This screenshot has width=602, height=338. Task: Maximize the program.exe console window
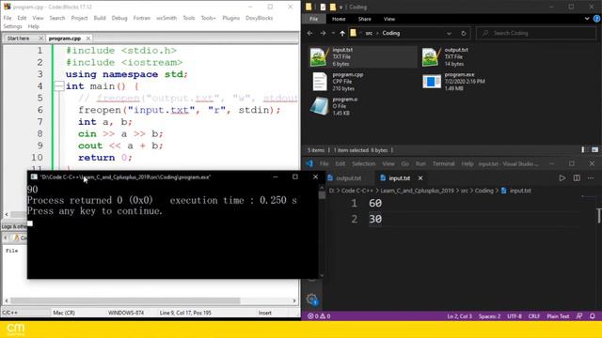[x=294, y=177]
